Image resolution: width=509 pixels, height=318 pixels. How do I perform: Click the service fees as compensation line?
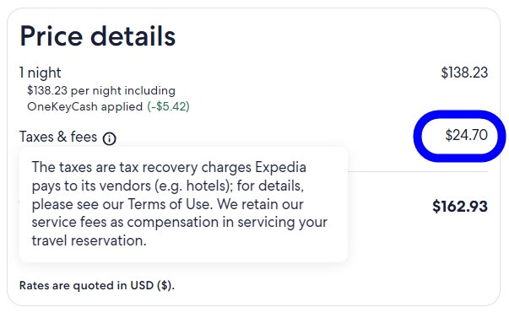(x=180, y=223)
